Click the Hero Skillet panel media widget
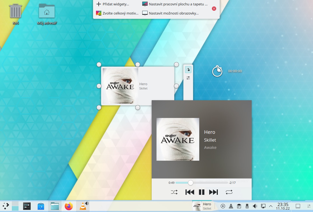The image size is (313, 212). 202,206
